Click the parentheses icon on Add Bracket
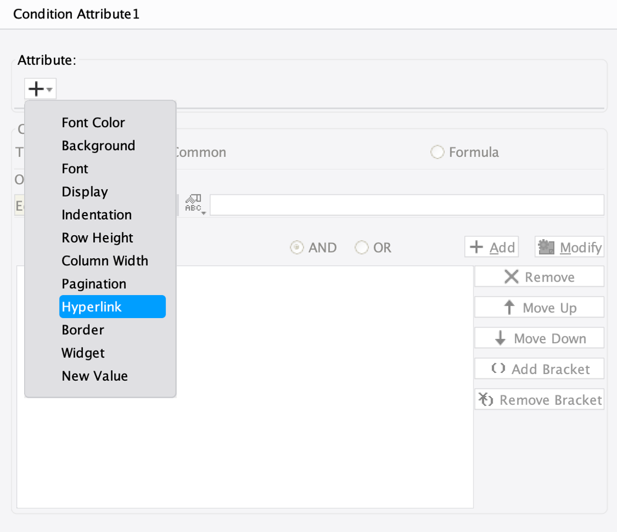This screenshot has height=532, width=617. click(498, 368)
